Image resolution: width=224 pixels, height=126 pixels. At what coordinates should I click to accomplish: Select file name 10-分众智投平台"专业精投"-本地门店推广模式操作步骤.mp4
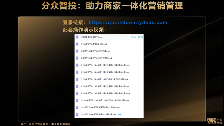(105, 100)
